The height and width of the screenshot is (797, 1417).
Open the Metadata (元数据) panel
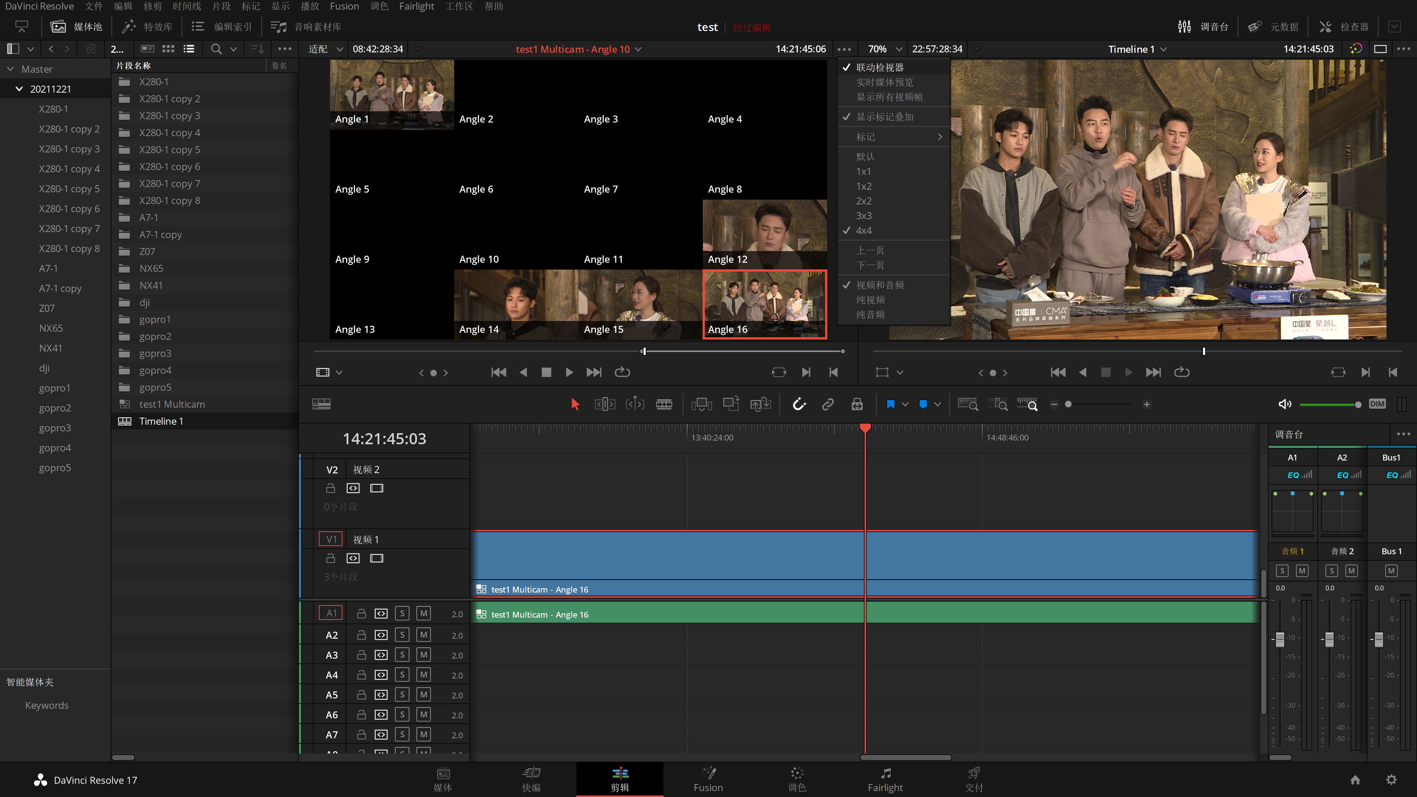point(1273,27)
